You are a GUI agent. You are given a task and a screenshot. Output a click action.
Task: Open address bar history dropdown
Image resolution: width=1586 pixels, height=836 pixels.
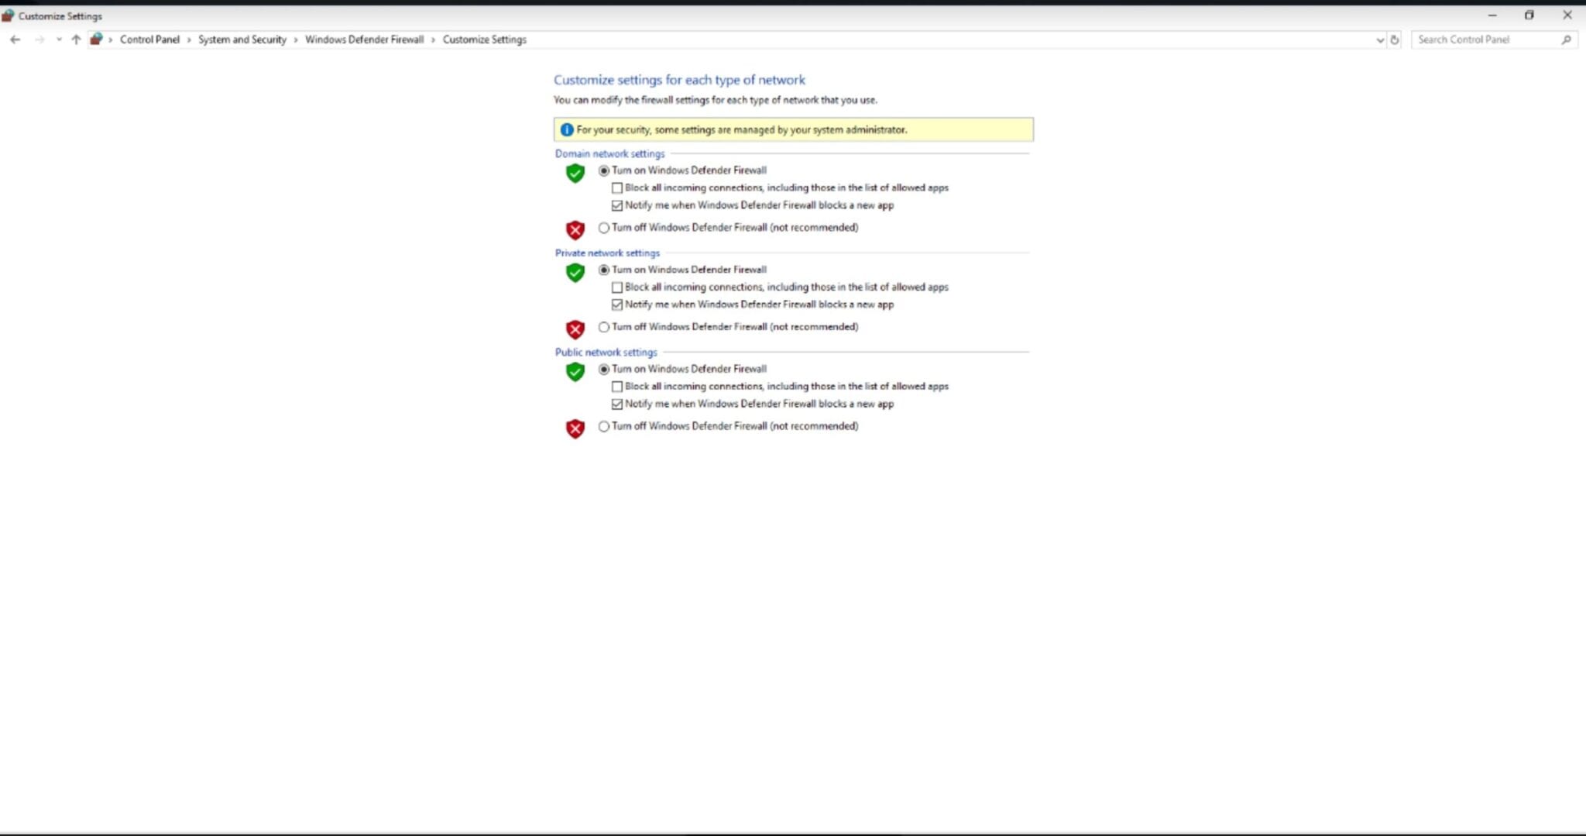click(1379, 40)
